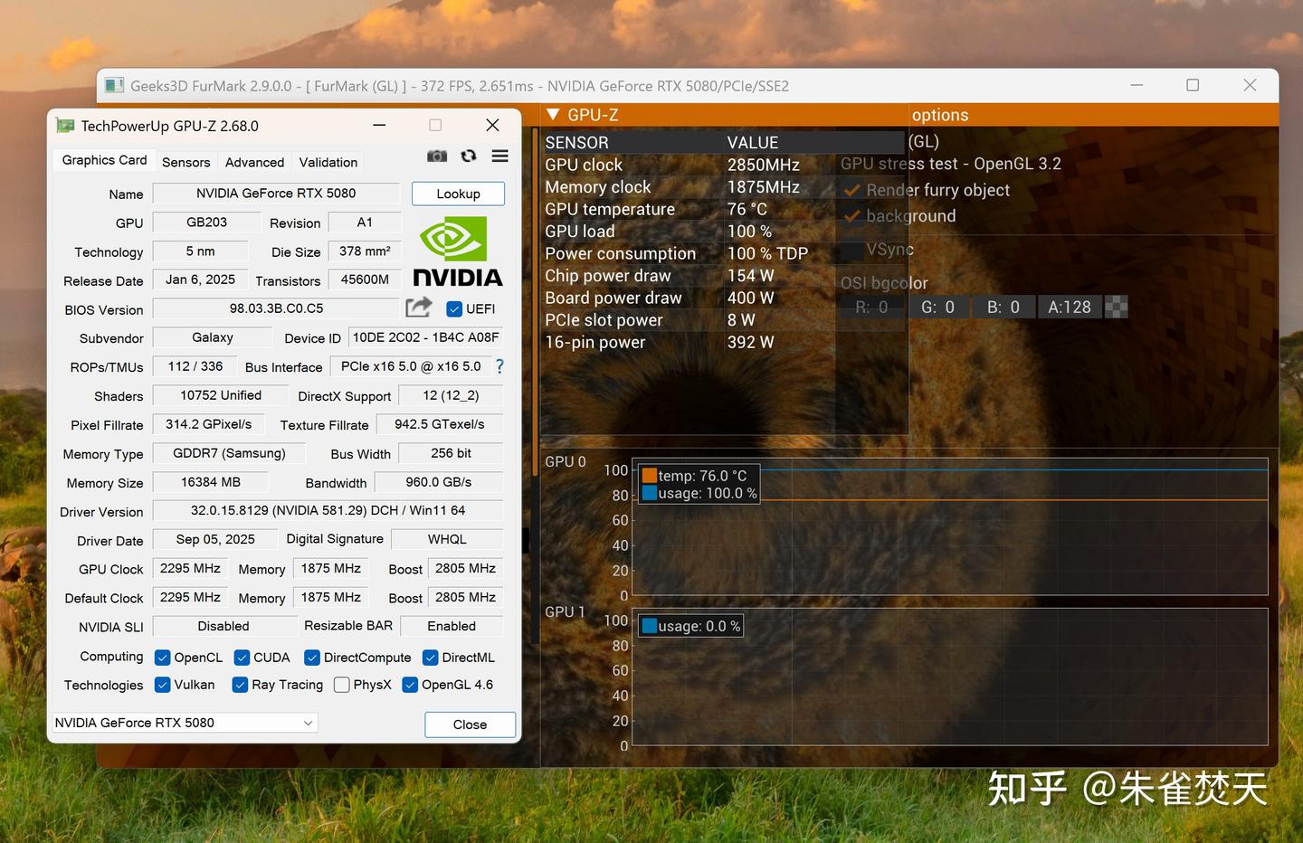
Task: Click the Driver Version field
Action: pos(328,511)
